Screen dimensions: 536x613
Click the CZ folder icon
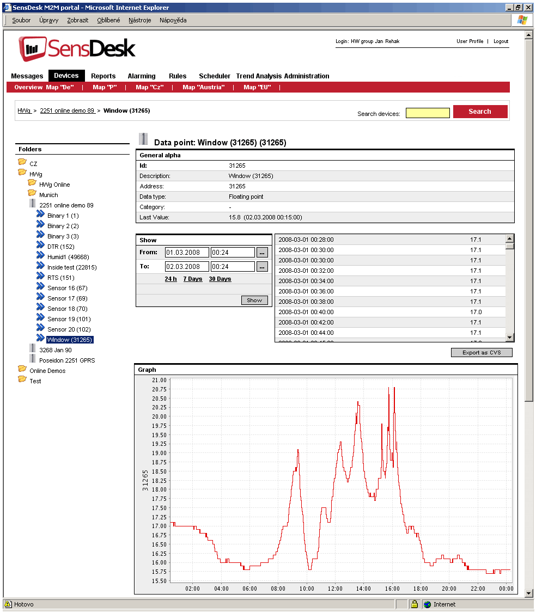22,162
